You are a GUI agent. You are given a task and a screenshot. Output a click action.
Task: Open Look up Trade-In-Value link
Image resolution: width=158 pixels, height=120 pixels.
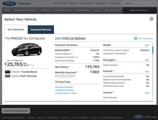coord(66,93)
